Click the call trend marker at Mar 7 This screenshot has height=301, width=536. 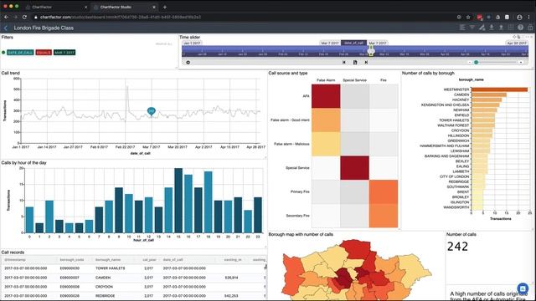click(x=151, y=111)
